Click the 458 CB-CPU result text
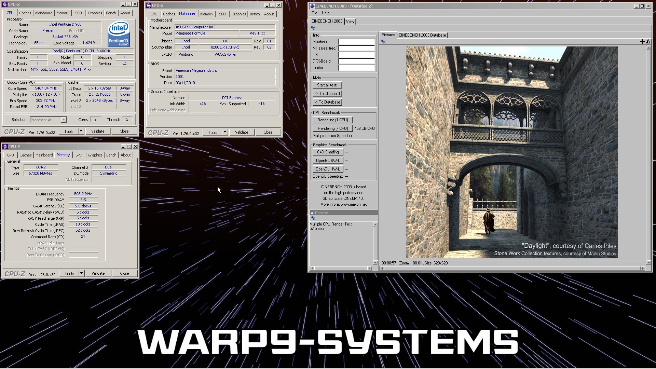The width and height of the screenshot is (656, 369). point(364,128)
